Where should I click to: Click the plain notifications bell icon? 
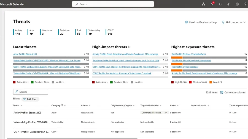(x=220, y=4)
